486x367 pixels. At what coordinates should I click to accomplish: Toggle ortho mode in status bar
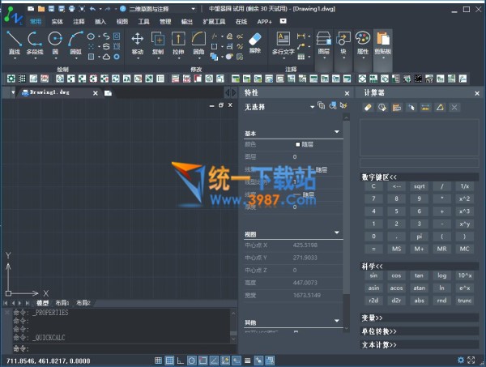(181, 361)
